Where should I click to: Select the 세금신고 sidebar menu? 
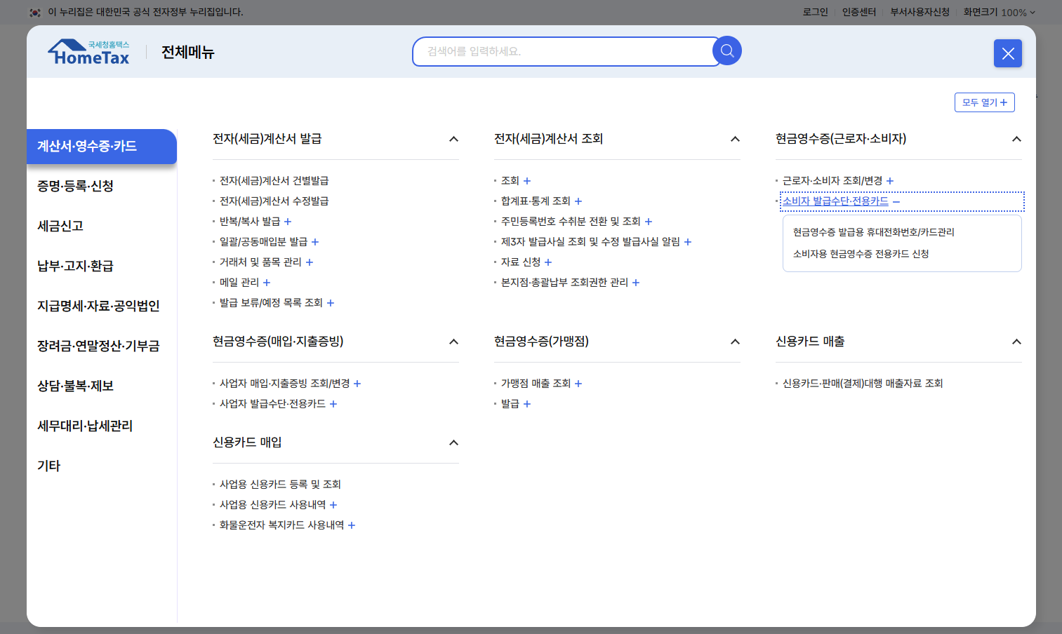click(x=60, y=226)
